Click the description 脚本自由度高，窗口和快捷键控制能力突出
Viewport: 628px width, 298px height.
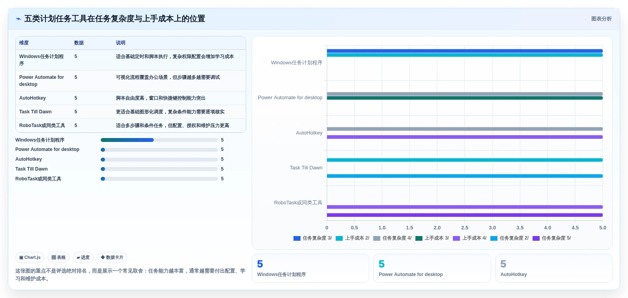160,98
